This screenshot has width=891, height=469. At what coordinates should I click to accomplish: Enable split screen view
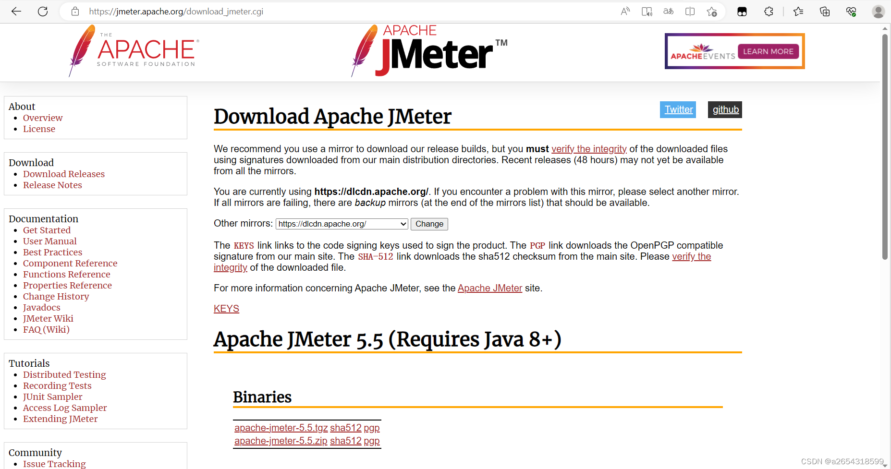690,11
